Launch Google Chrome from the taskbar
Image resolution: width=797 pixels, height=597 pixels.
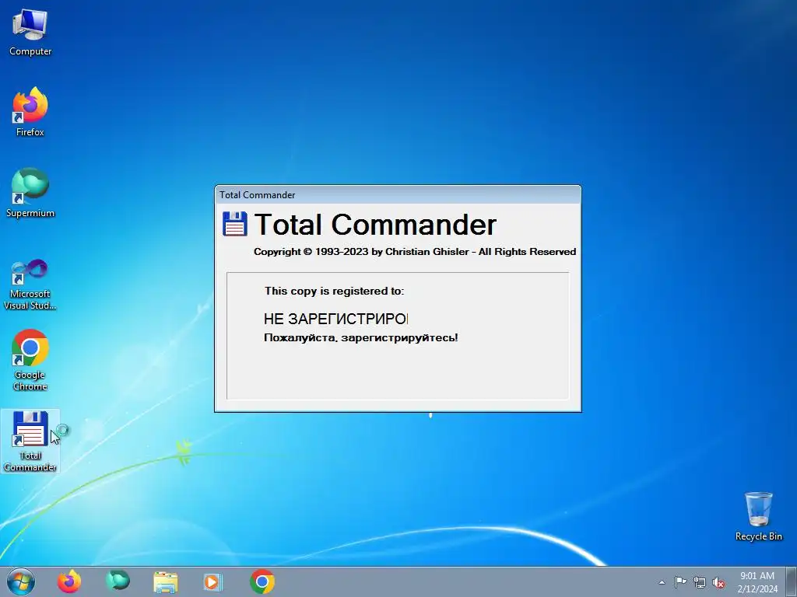[262, 581]
